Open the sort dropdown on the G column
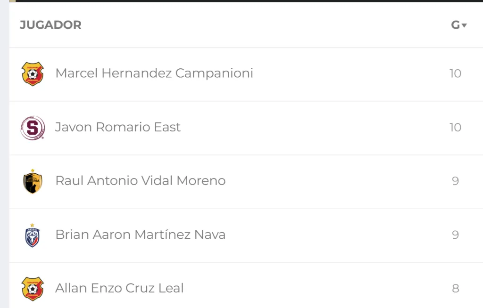The image size is (483, 308). 463,25
